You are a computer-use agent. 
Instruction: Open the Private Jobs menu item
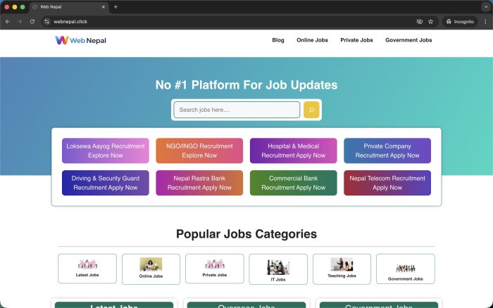click(356, 40)
